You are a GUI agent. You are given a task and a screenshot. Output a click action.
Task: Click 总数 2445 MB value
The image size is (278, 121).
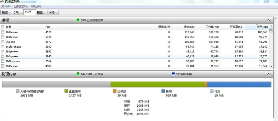click(x=143, y=110)
